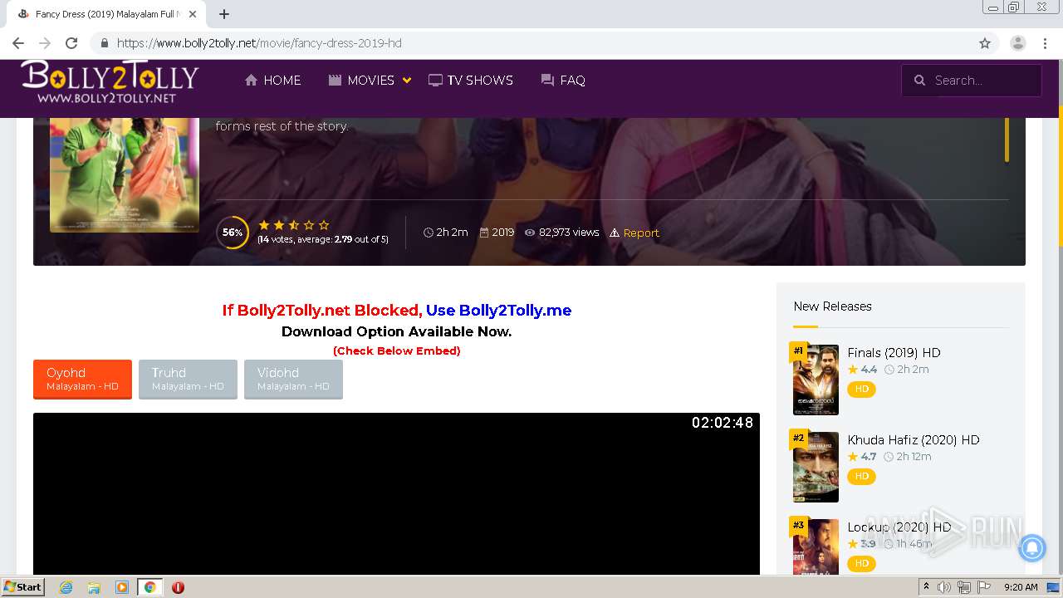Open the red Opera taskbar icon
This screenshot has width=1063, height=598.
coord(178,587)
